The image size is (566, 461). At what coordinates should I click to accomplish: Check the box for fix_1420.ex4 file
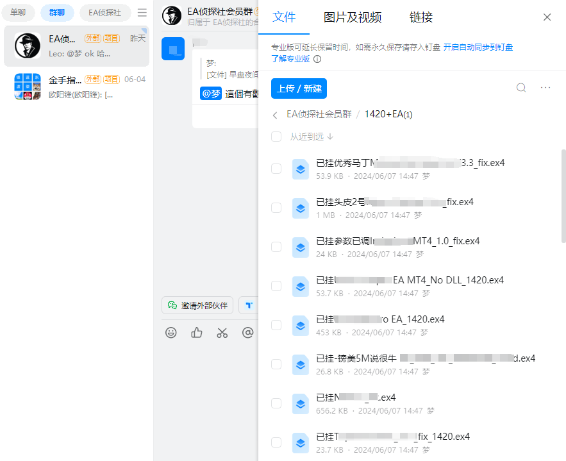pos(276,442)
